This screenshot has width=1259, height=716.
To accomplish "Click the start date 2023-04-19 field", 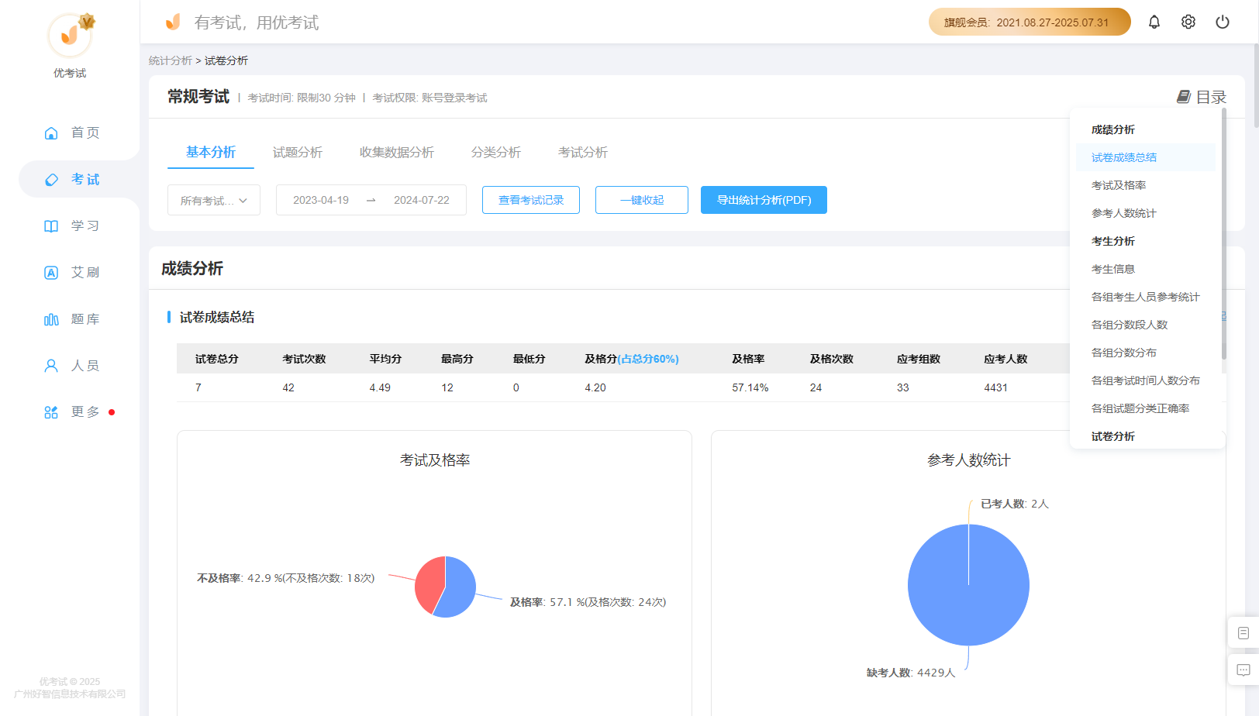I will click(321, 200).
